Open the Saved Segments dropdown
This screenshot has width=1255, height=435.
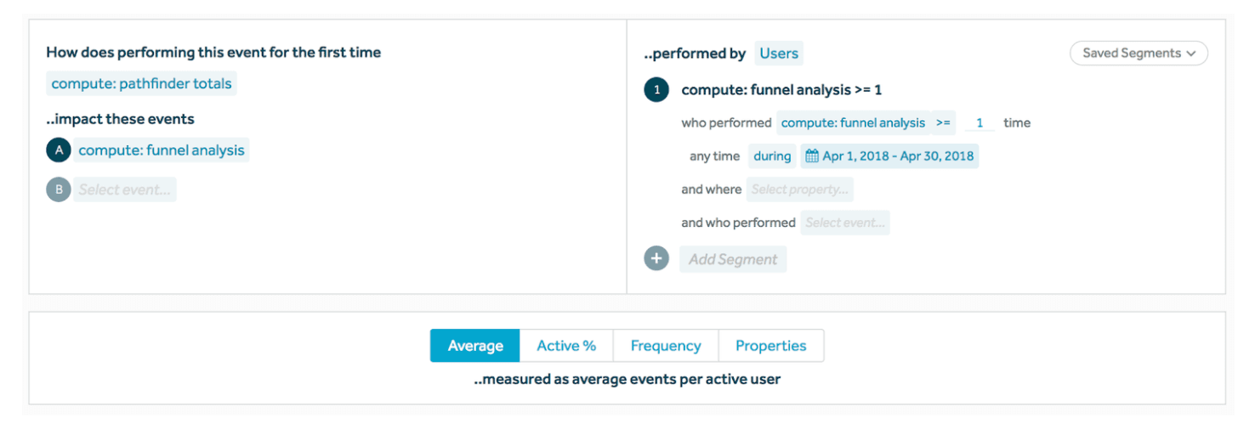[1139, 53]
